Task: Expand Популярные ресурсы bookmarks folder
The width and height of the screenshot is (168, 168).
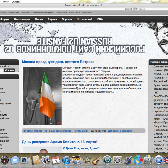Action: tap(44, 13)
